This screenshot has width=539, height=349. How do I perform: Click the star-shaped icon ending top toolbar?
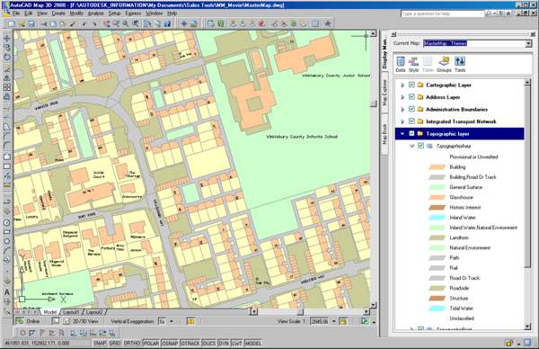tap(328, 23)
